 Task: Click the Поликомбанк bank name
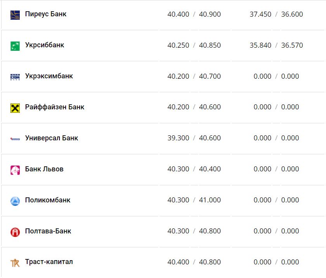click(x=47, y=200)
